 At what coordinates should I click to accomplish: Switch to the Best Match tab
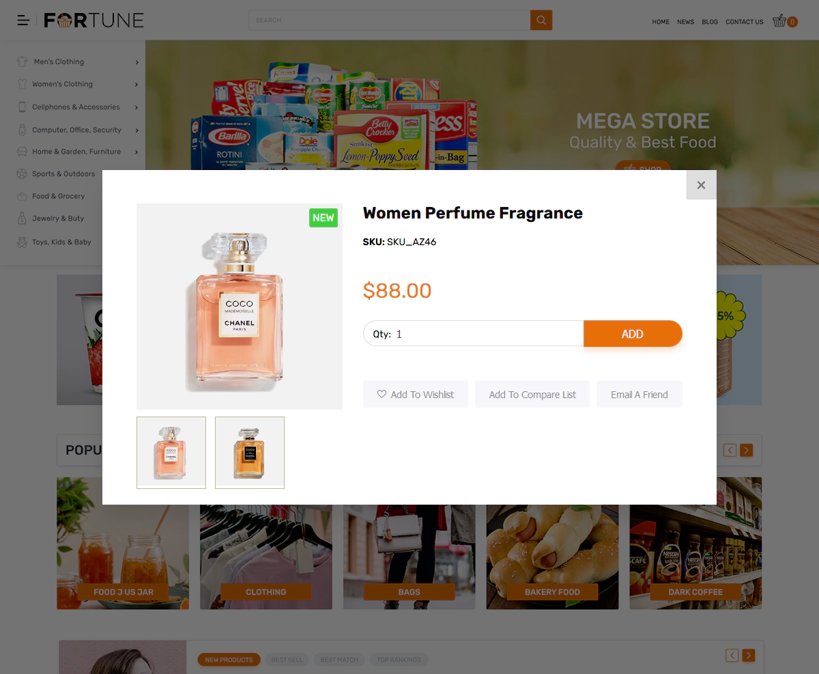click(339, 660)
